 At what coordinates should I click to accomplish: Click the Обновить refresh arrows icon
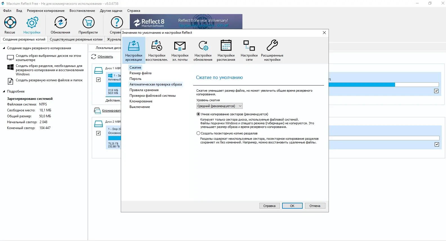94,57
